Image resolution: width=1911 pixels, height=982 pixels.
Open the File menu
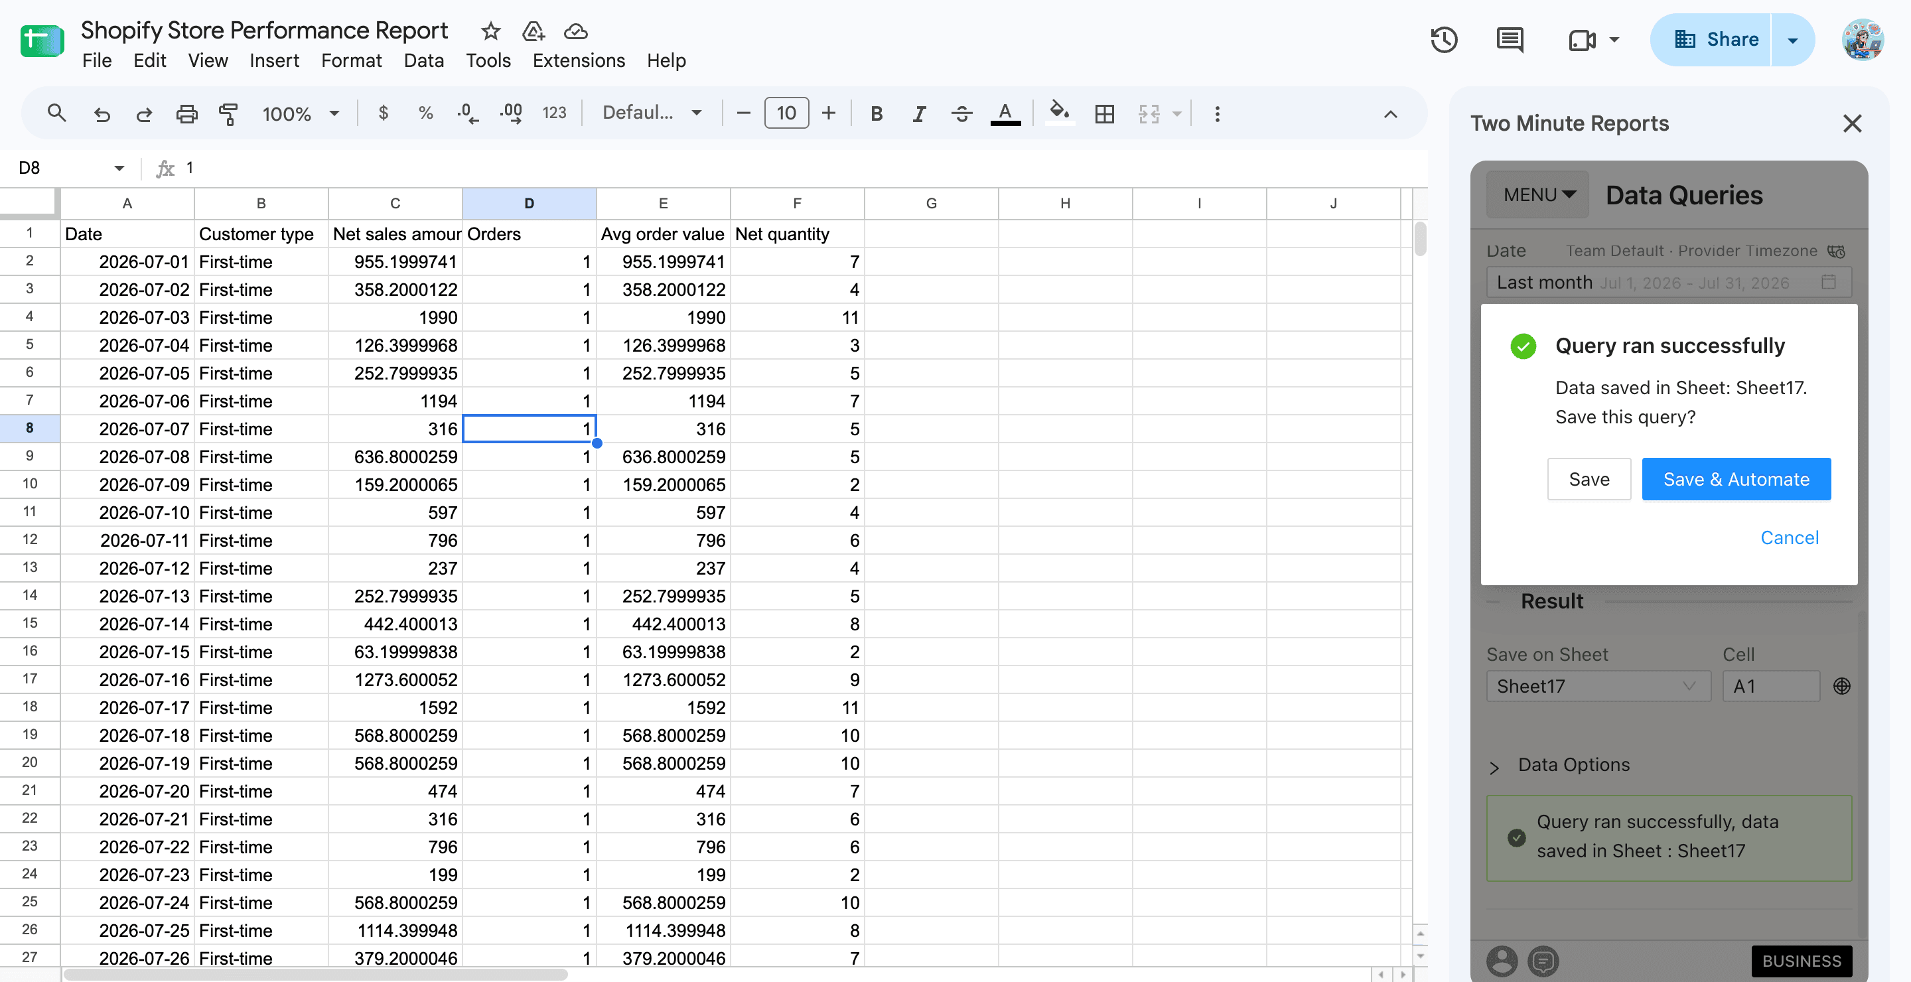pyautogui.click(x=96, y=60)
